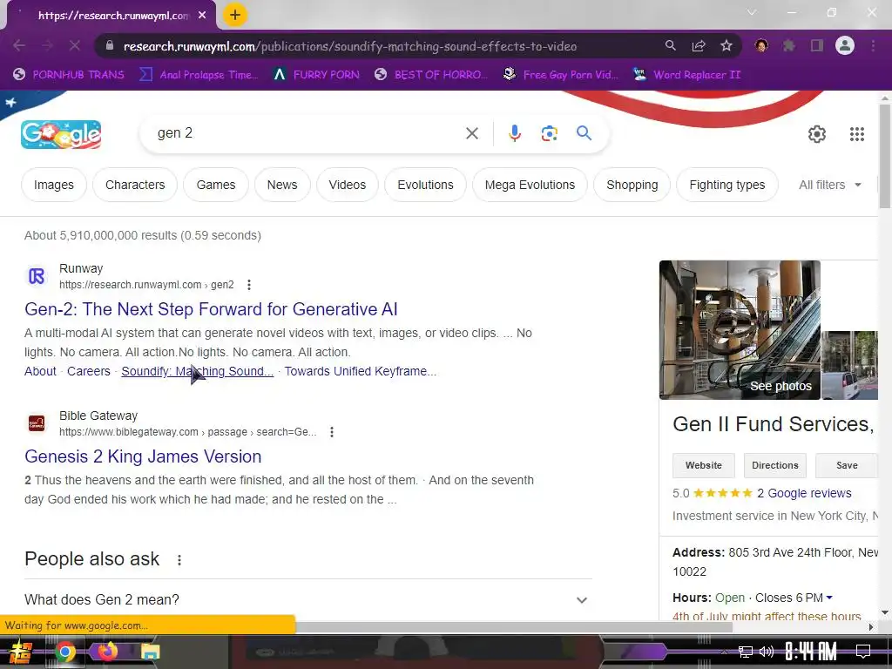Share this page icon in address bar
Screen dimensions: 892x669
click(699, 45)
